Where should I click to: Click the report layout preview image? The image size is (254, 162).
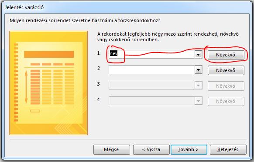[48, 83]
